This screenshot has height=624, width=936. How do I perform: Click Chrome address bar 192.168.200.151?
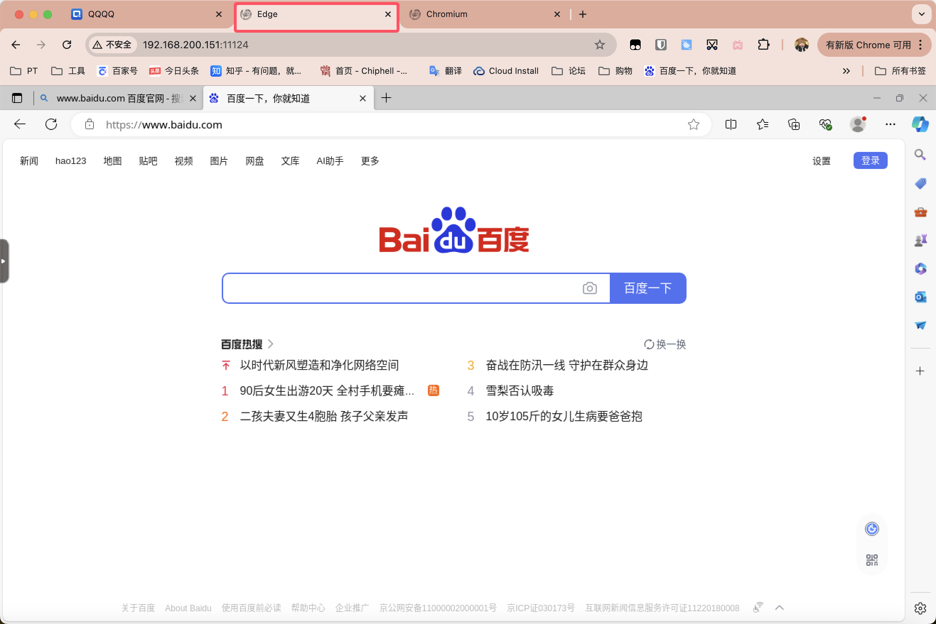click(x=195, y=45)
